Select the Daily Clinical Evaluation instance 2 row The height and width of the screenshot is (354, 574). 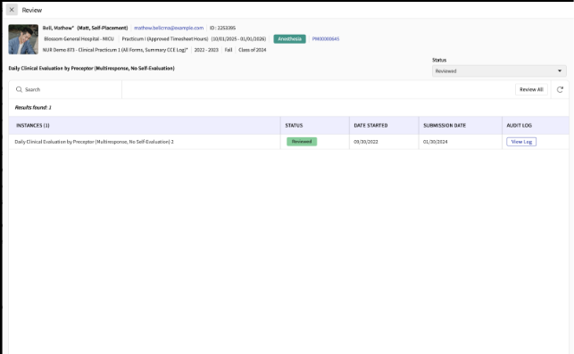pyautogui.click(x=288, y=142)
